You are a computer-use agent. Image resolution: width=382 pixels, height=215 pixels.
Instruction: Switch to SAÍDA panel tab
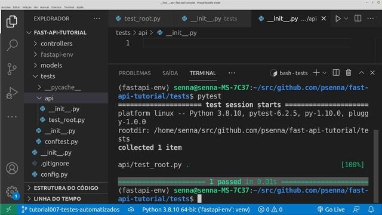click(170, 73)
